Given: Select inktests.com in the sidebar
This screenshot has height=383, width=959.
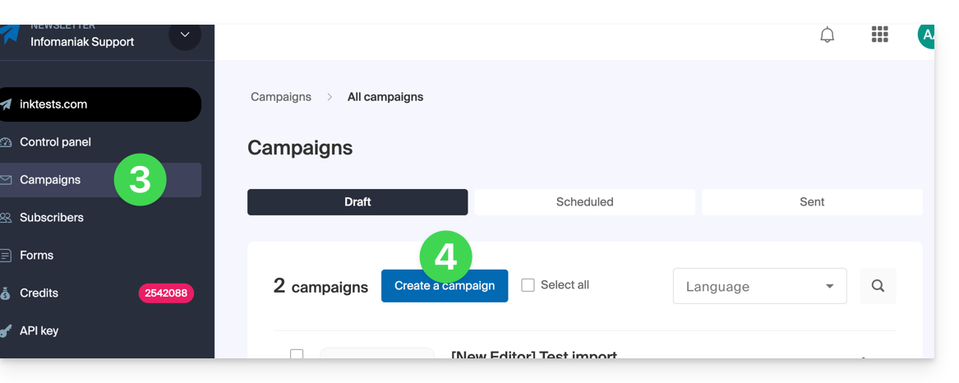Looking at the screenshot, I should point(53,104).
